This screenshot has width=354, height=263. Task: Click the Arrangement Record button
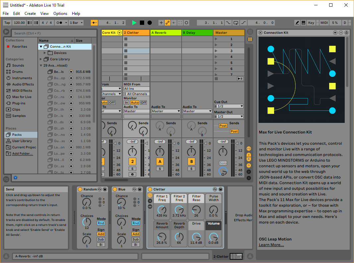coord(149,23)
